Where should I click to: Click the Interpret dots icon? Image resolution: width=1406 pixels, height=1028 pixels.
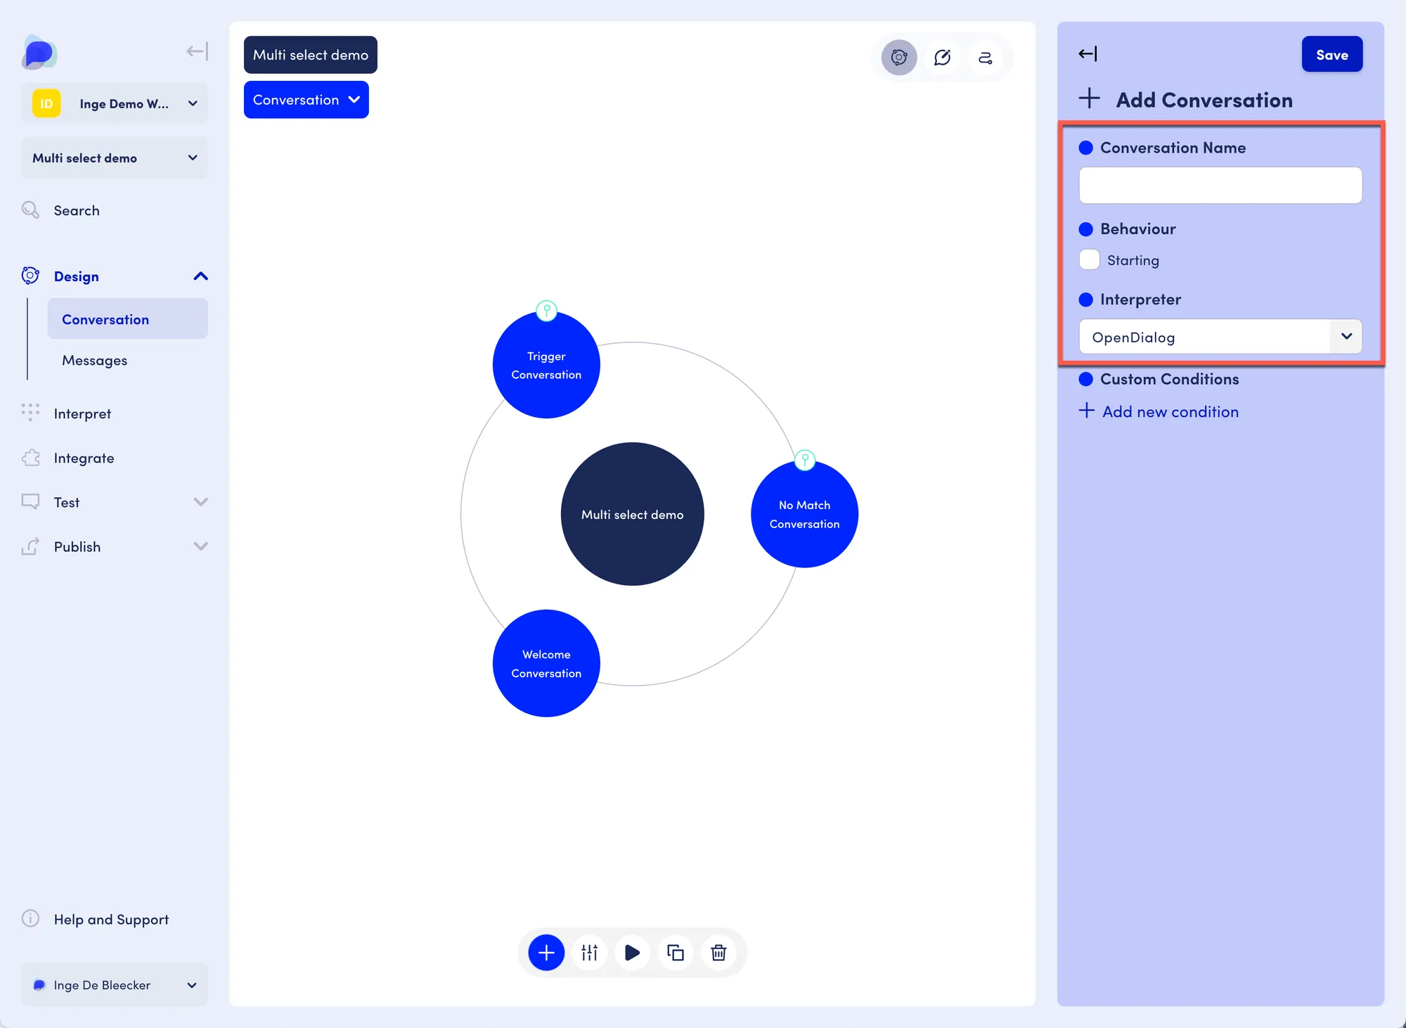coord(30,412)
